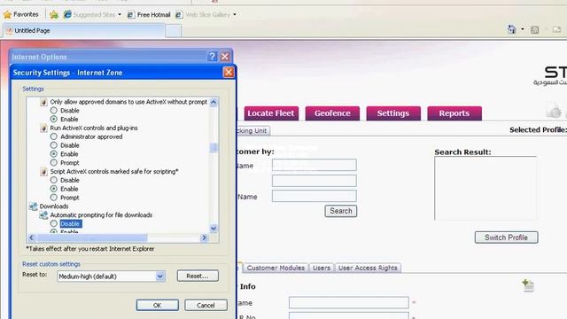
Task: Click the Switch Profile button
Action: point(506,237)
